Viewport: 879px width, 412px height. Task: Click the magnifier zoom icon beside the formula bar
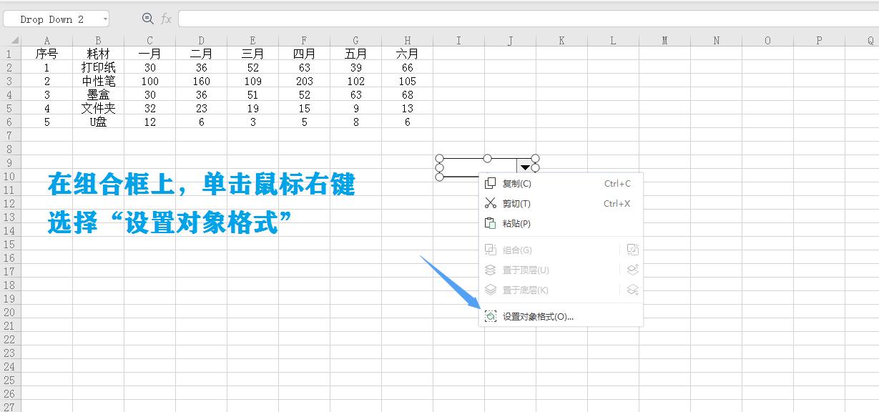coord(147,19)
